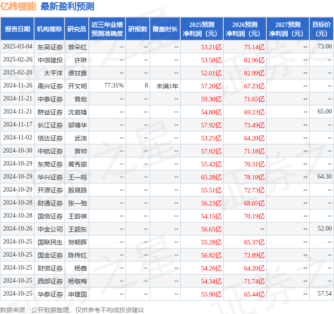Select institution cell 中金公司
This screenshot has width=334, height=314.
(50, 229)
